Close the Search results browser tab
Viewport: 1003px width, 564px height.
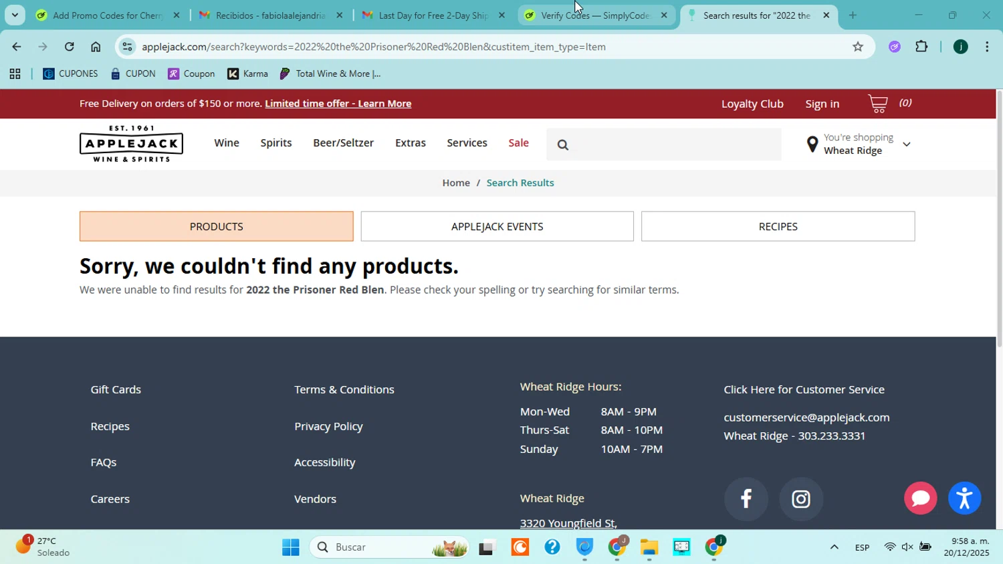(826, 15)
